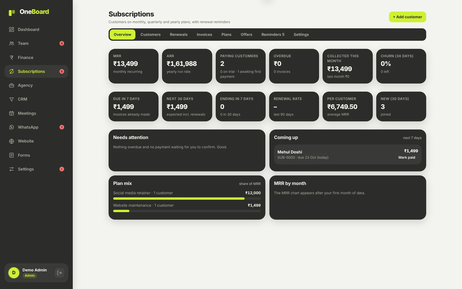This screenshot has height=289, width=462.
Task: Click the Team notification badge showing 4
Action: point(62,43)
